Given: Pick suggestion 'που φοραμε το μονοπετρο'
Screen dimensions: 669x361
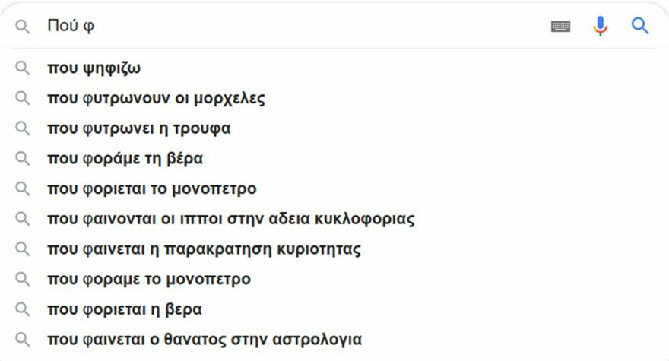Looking at the screenshot, I should coord(149,280).
